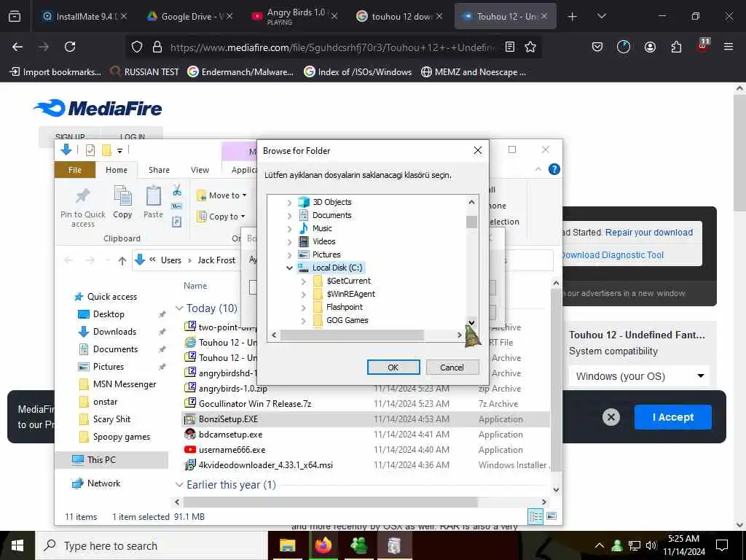Expand the Flashpoint folder node
The height and width of the screenshot is (560, 746).
point(304,308)
